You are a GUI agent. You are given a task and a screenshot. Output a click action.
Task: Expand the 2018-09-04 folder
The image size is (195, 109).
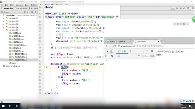click(x=4, y=27)
